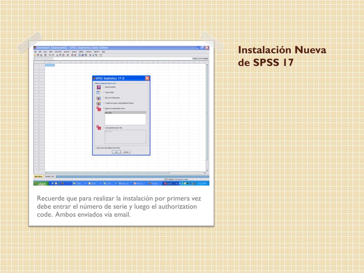The image size is (364, 273).
Task: Close the SPSS Statistics 17.0 dialog
Action: pos(147,78)
